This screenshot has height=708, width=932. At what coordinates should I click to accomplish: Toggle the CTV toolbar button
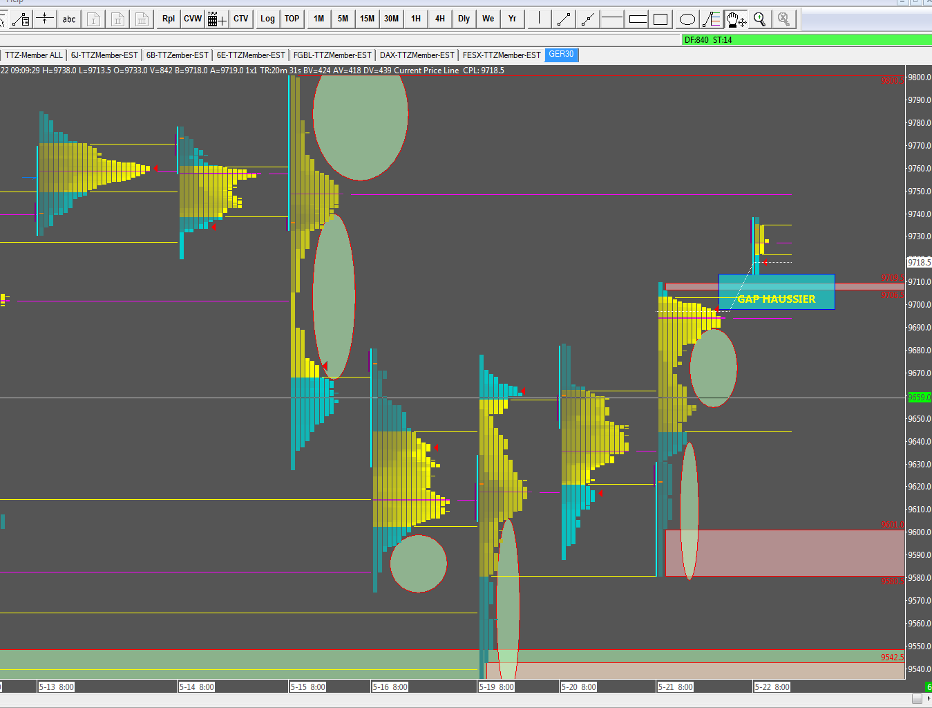tap(240, 19)
